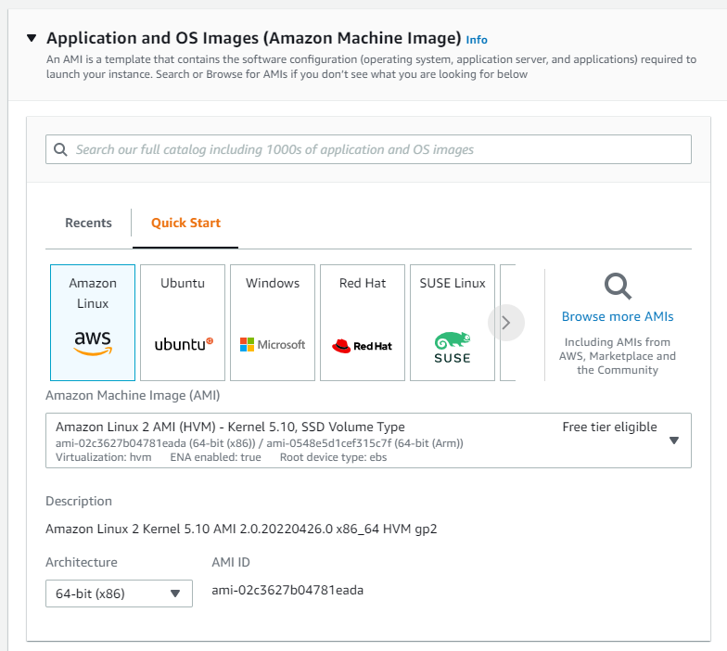Select the Quick Start tab

(185, 223)
